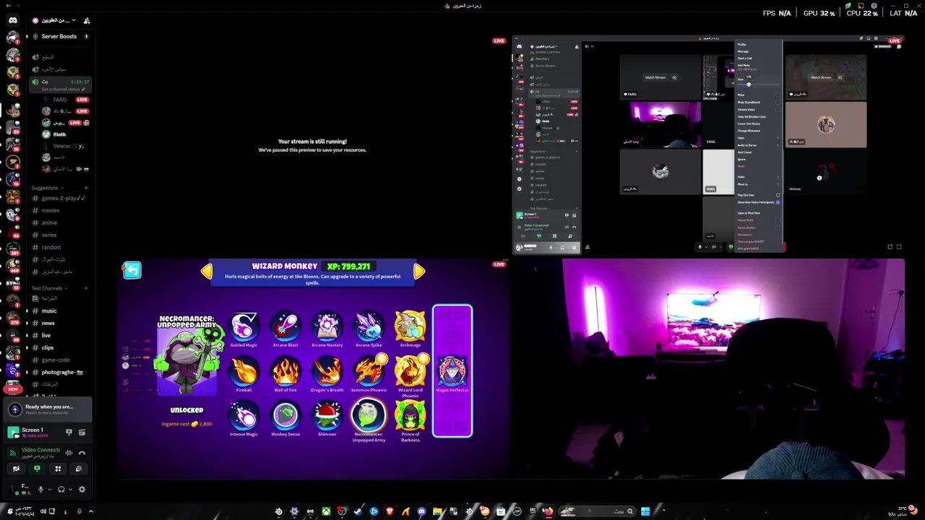Toggle noise suppression waveform icon

click(x=69, y=453)
